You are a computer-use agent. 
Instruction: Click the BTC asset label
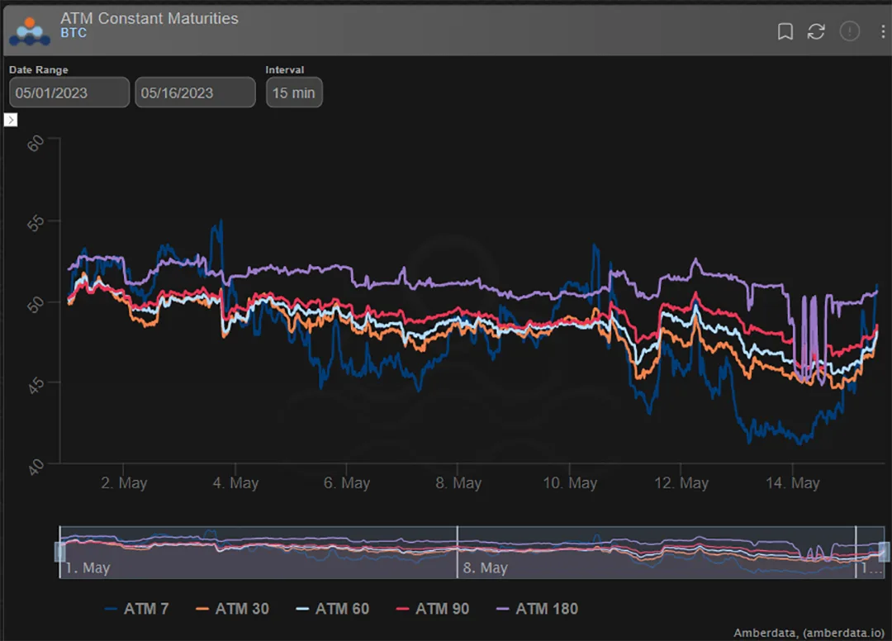point(74,33)
